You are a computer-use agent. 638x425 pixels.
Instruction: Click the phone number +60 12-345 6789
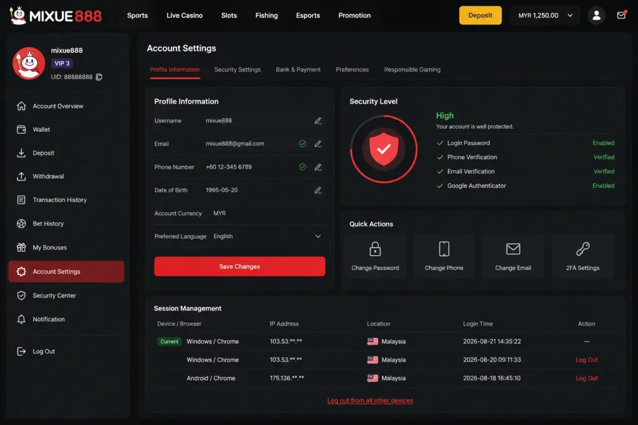[229, 167]
